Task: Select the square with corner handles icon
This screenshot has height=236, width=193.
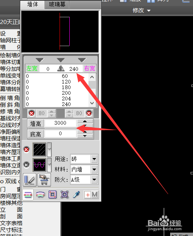Action: click(x=64, y=195)
